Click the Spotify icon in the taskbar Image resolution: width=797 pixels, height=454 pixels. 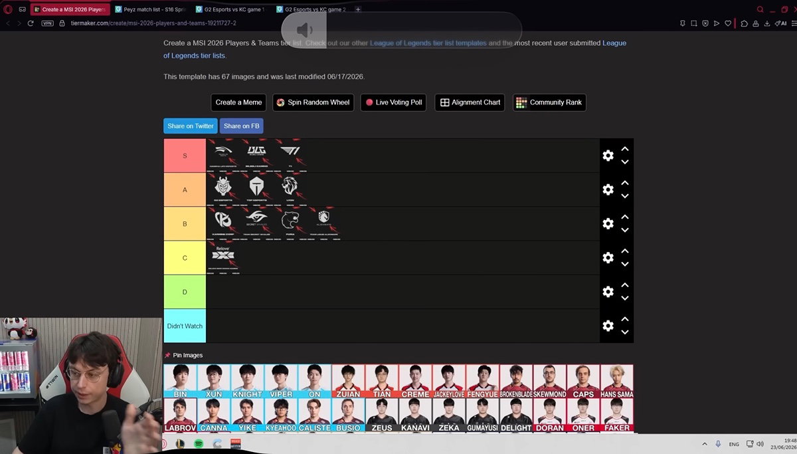tap(199, 443)
